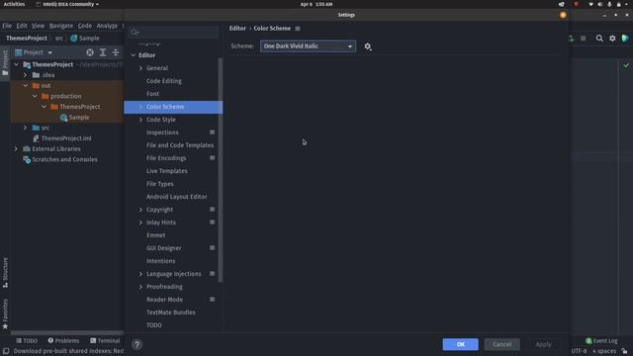Select File Encodings in settings tree
Screen dimensions: 633x356
[166, 158]
